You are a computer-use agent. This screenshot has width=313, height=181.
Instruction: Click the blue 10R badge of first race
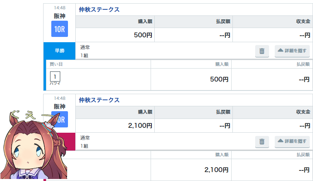(x=59, y=29)
